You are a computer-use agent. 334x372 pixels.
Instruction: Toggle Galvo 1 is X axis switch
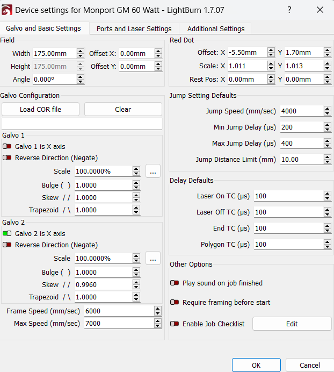7,146
